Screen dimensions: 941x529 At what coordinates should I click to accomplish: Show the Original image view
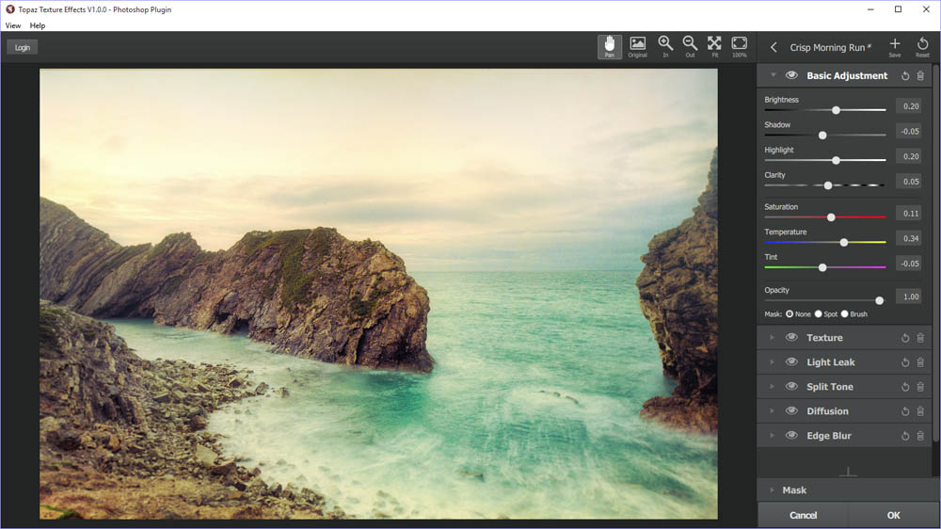click(638, 46)
